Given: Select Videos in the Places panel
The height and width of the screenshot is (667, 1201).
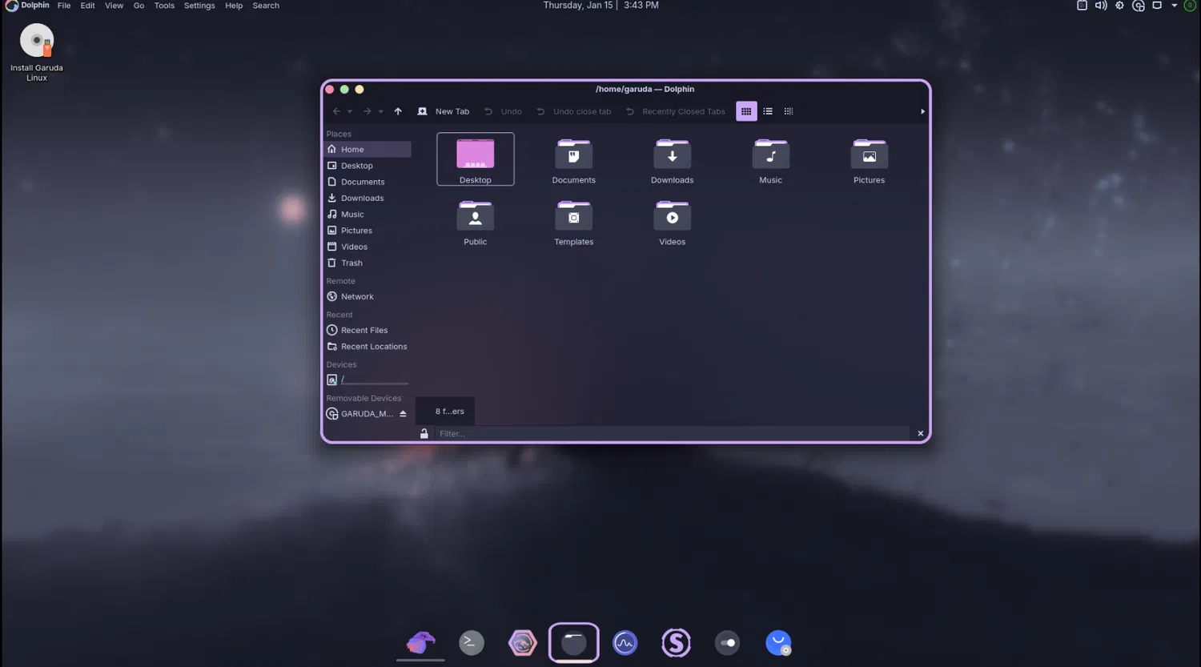Looking at the screenshot, I should (x=368, y=247).
